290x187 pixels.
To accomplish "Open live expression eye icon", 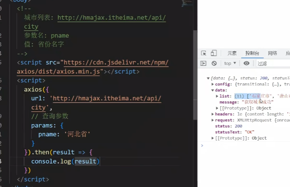I will tap(246, 63).
